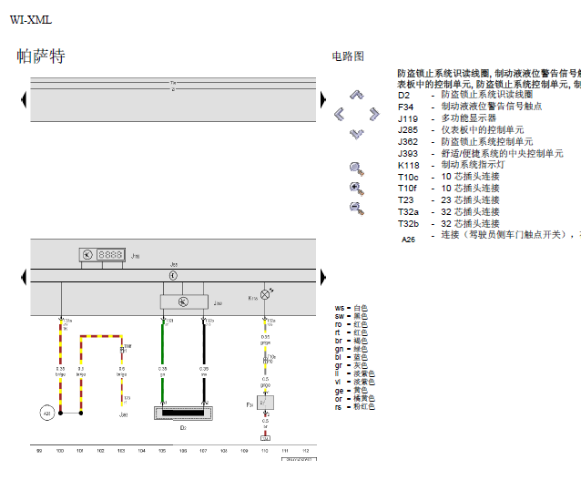Click the WI-XML header text

(x=31, y=20)
